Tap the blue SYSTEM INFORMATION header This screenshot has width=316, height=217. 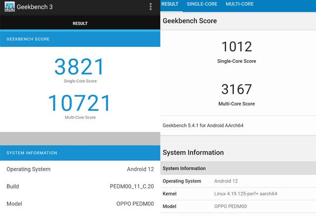[x=80, y=153]
